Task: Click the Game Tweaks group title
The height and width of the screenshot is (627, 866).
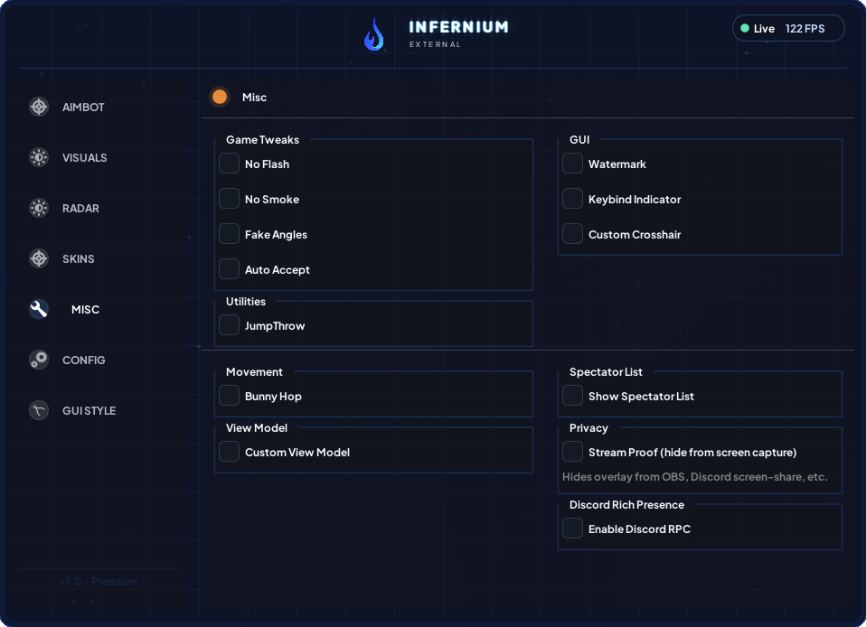Action: pyautogui.click(x=262, y=140)
